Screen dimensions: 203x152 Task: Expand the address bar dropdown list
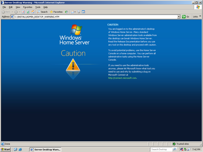tap(179, 17)
